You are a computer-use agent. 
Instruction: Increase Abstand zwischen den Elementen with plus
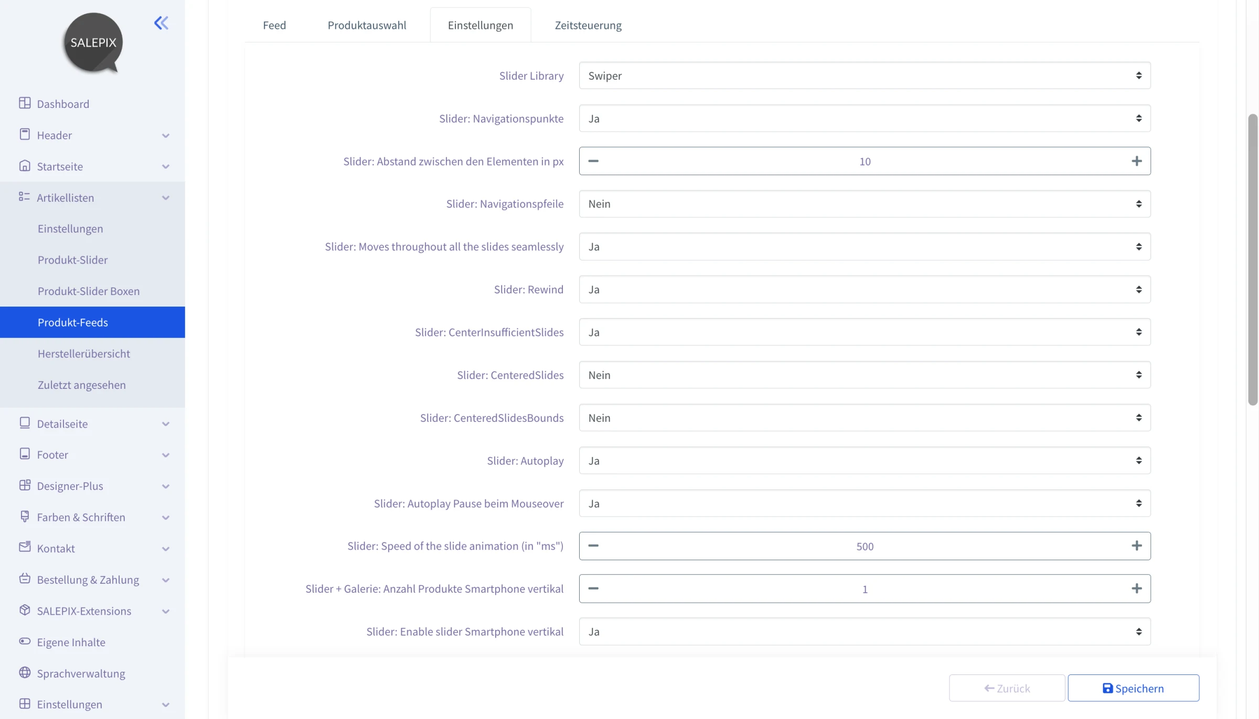pyautogui.click(x=1136, y=161)
